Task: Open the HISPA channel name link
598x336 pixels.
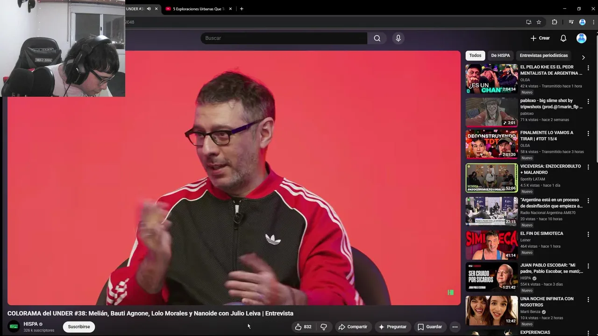Action: pos(30,324)
